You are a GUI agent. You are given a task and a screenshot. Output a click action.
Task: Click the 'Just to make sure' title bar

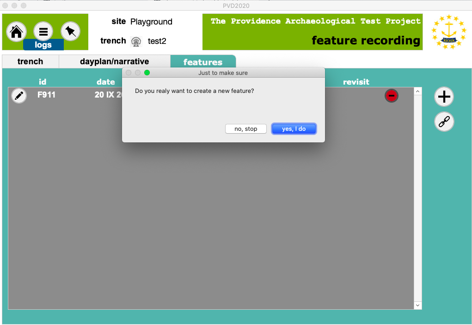point(223,73)
